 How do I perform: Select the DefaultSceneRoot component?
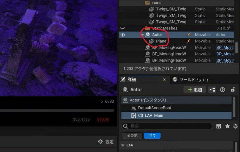tap(176, 108)
